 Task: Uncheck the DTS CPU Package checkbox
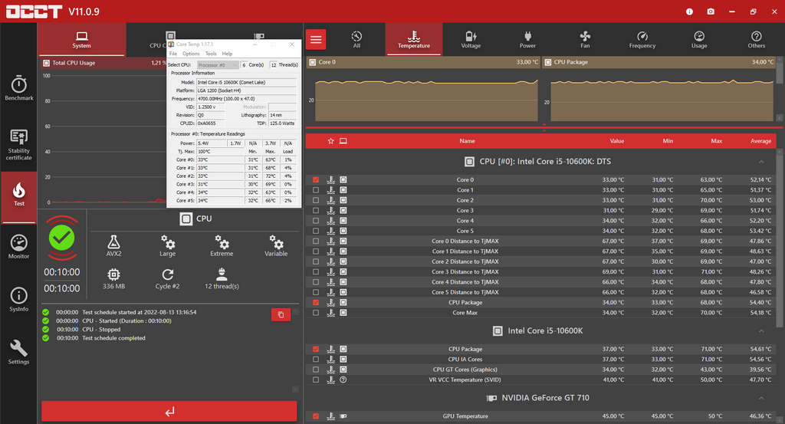click(316, 302)
